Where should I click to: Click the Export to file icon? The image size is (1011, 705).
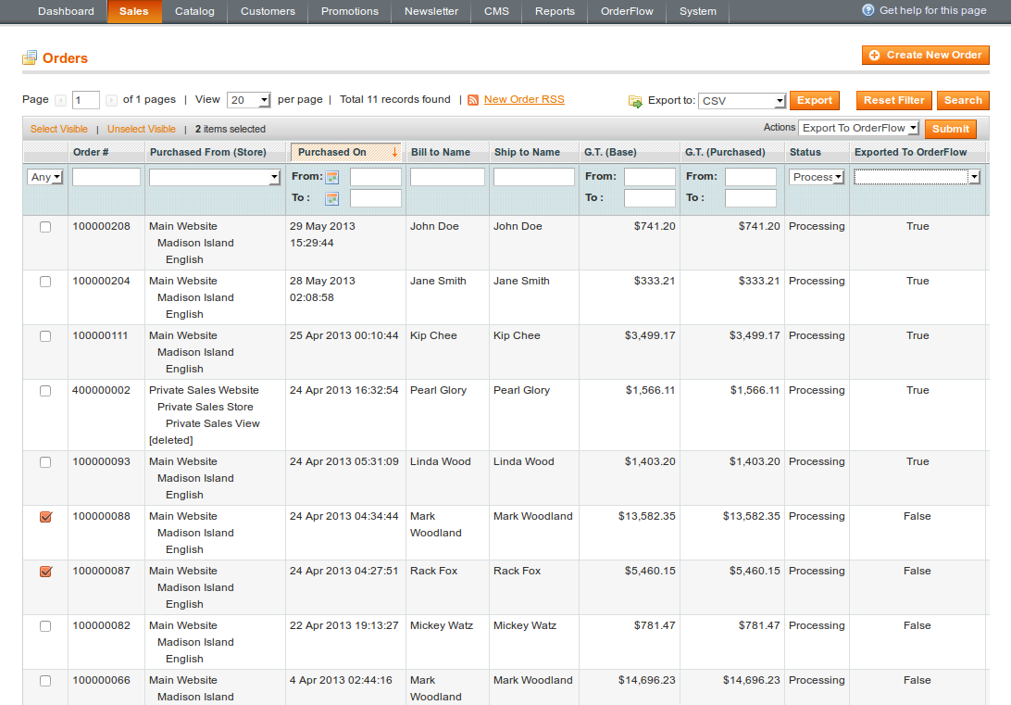tap(635, 99)
